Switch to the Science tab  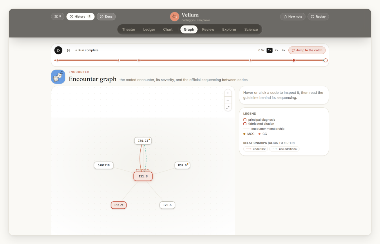(x=251, y=29)
